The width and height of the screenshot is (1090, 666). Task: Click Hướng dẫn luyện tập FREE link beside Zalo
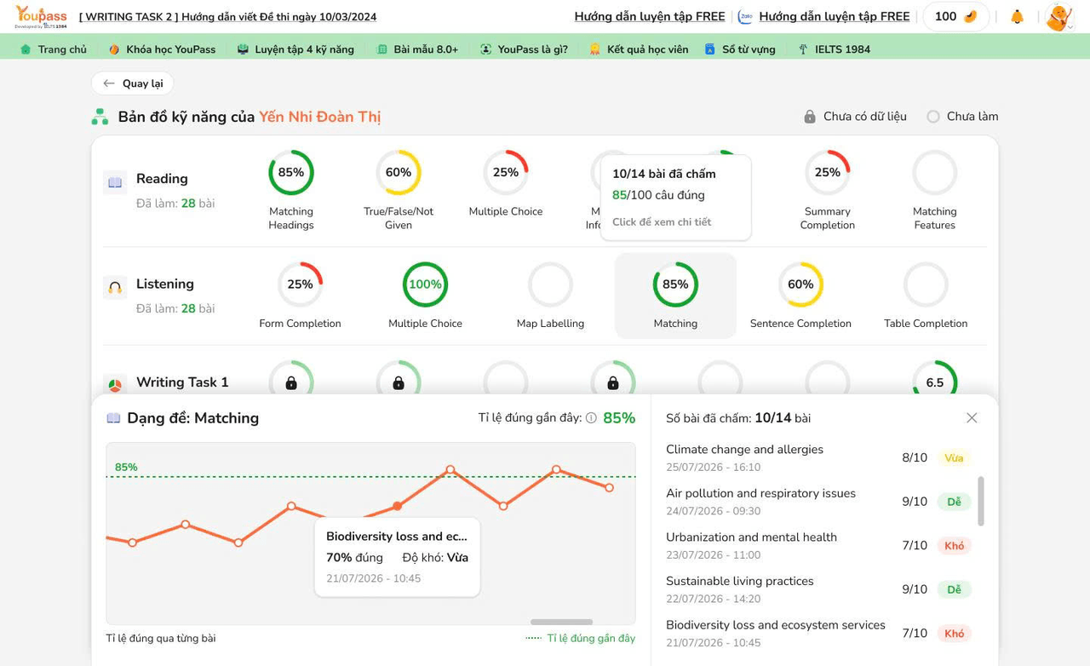tap(835, 17)
